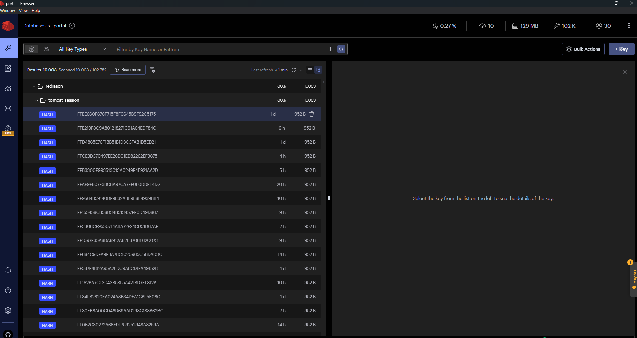Click the database info icon next to portal
The width and height of the screenshot is (637, 338).
tap(72, 26)
